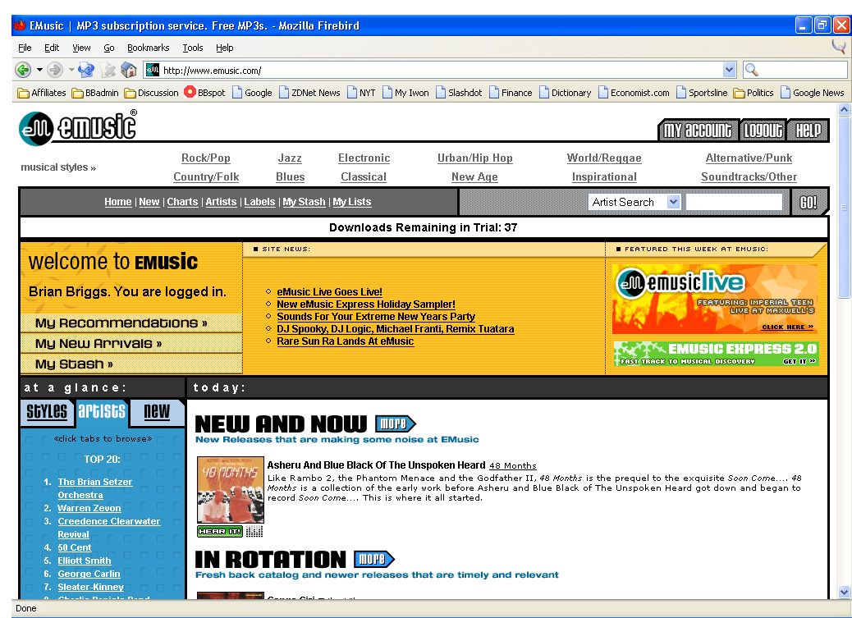Image resolution: width=852 pixels, height=618 pixels.
Task: Open the Tools menu
Action: (193, 48)
